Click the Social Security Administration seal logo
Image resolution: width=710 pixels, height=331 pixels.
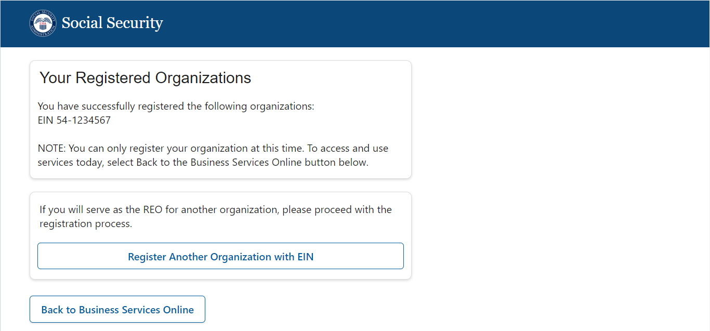(x=43, y=23)
